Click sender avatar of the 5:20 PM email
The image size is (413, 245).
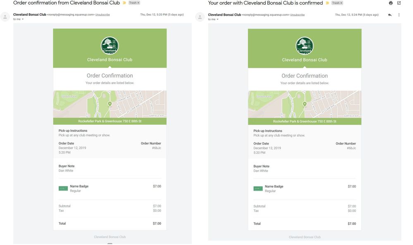click(5, 17)
